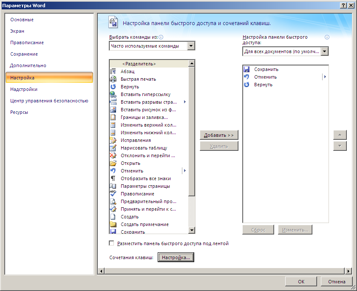Select the Правописание spell-check icon
This screenshot has width=357, height=291.
click(x=113, y=193)
